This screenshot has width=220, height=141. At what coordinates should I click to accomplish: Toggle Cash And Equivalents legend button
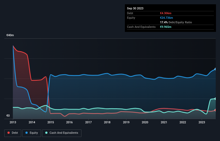[62, 133]
